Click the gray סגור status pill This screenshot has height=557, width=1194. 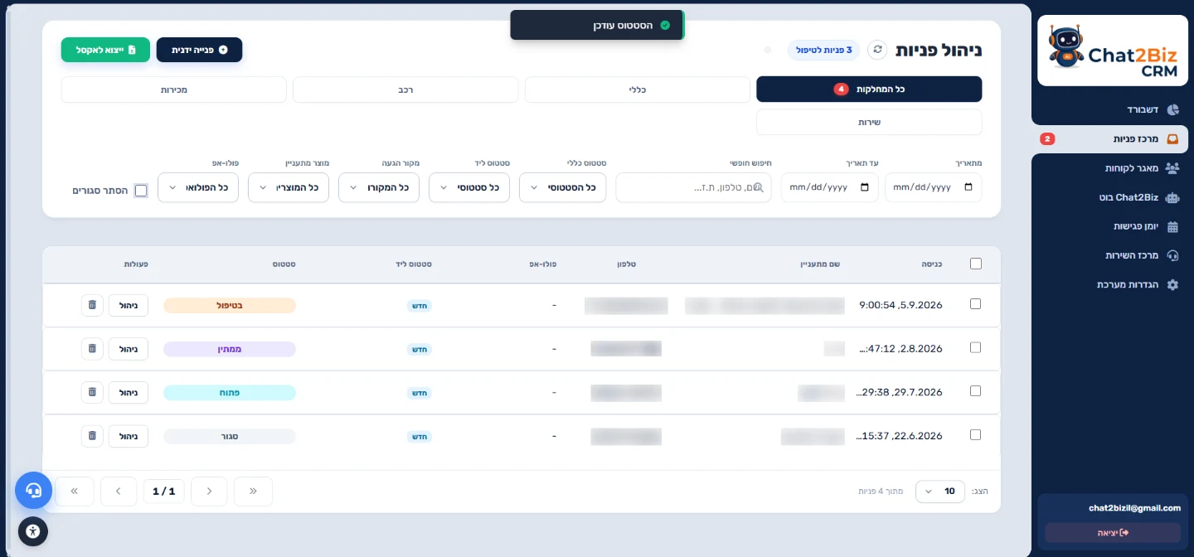tap(230, 436)
